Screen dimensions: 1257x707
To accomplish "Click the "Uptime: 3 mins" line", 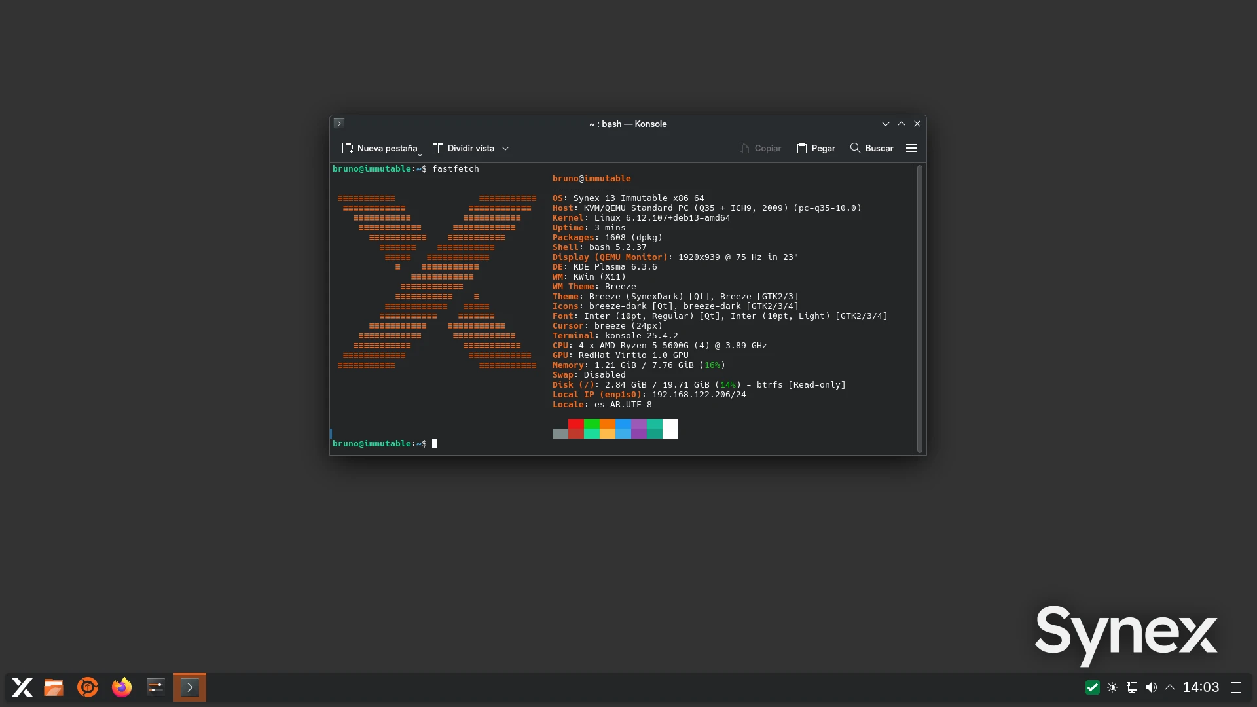I will (x=589, y=228).
